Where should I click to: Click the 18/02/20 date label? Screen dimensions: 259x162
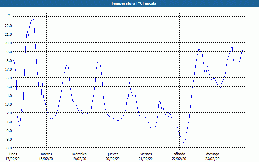pos(46,159)
